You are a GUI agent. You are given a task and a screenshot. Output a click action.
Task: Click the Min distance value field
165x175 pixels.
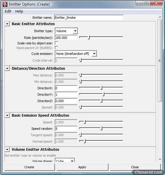(x=66, y=82)
